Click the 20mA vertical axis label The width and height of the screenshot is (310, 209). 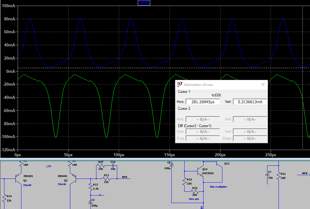(x=9, y=58)
